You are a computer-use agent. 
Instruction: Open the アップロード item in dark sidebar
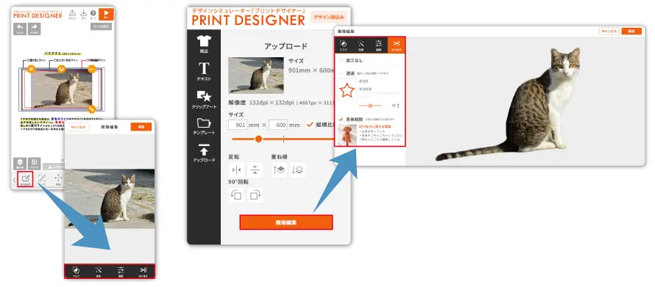pos(204,153)
